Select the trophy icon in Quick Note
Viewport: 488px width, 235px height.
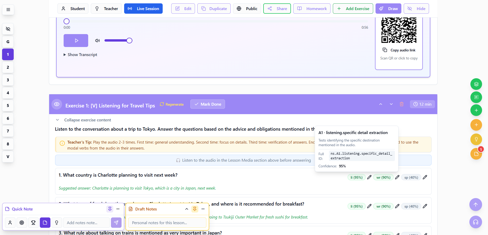pos(33,223)
